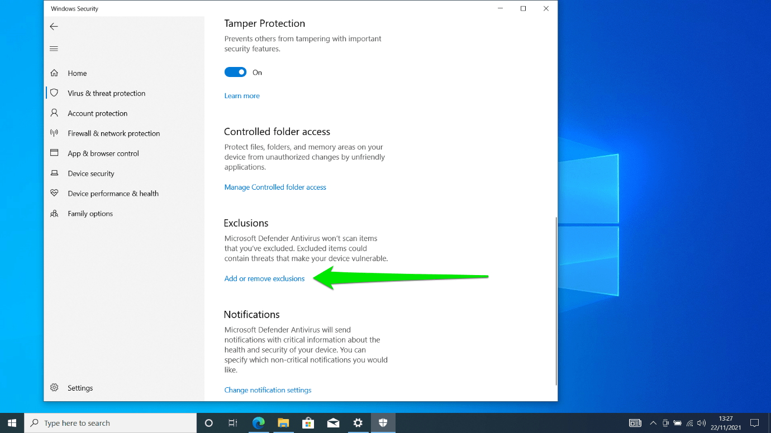The width and height of the screenshot is (771, 433).
Task: Open the Start menu
Action: pos(12,422)
